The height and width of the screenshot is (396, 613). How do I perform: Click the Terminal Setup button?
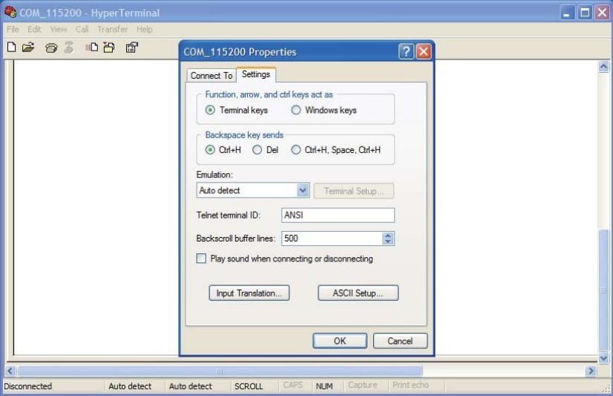tap(354, 191)
